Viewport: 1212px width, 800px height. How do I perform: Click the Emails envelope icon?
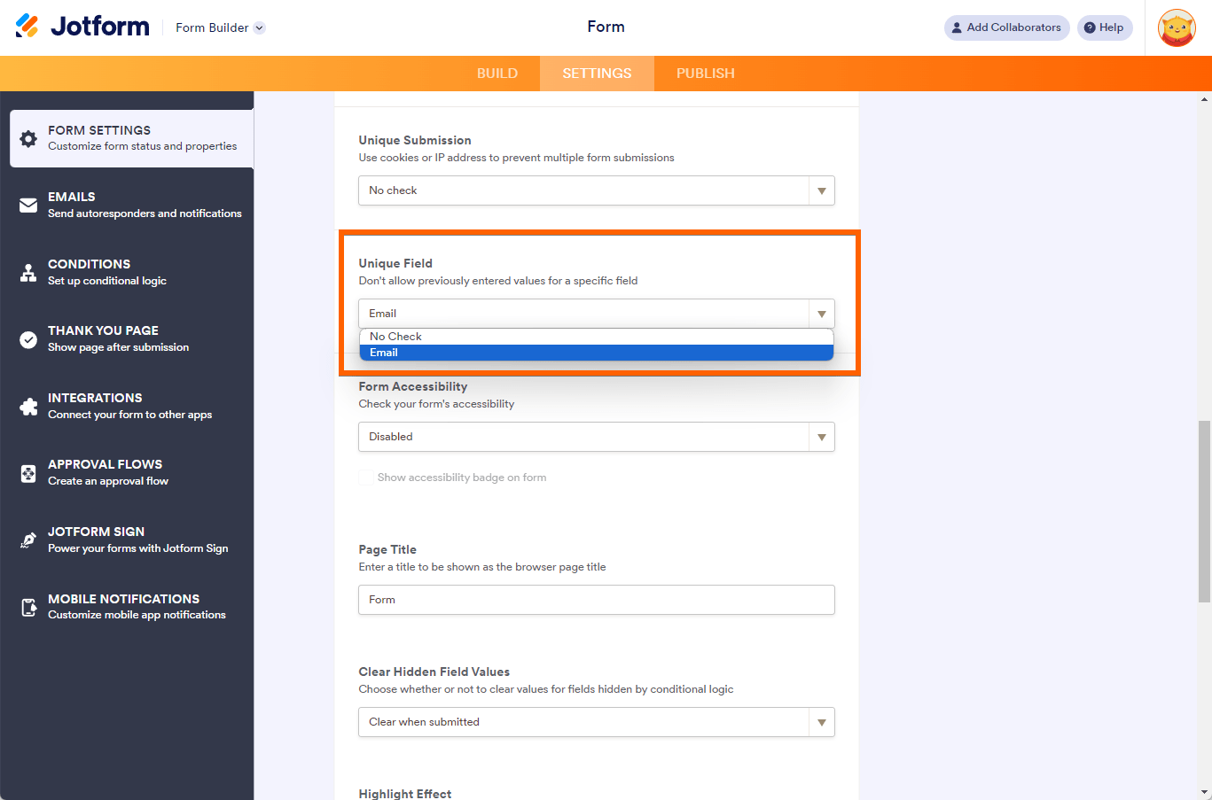pyautogui.click(x=28, y=206)
